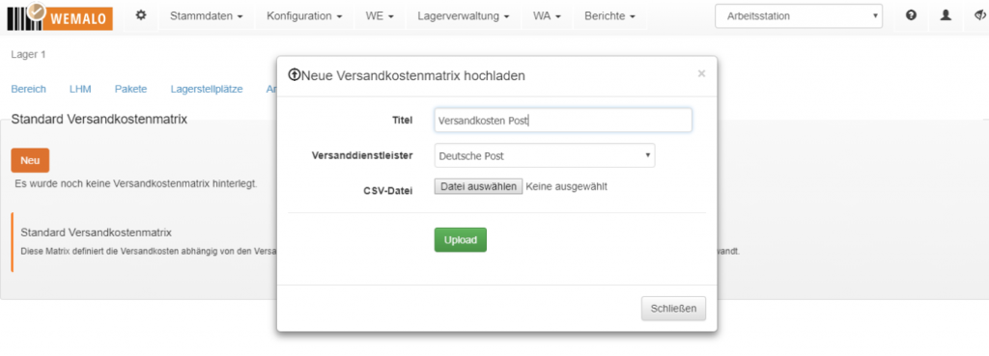Open the WE menu
The width and height of the screenshot is (989, 356).
380,15
